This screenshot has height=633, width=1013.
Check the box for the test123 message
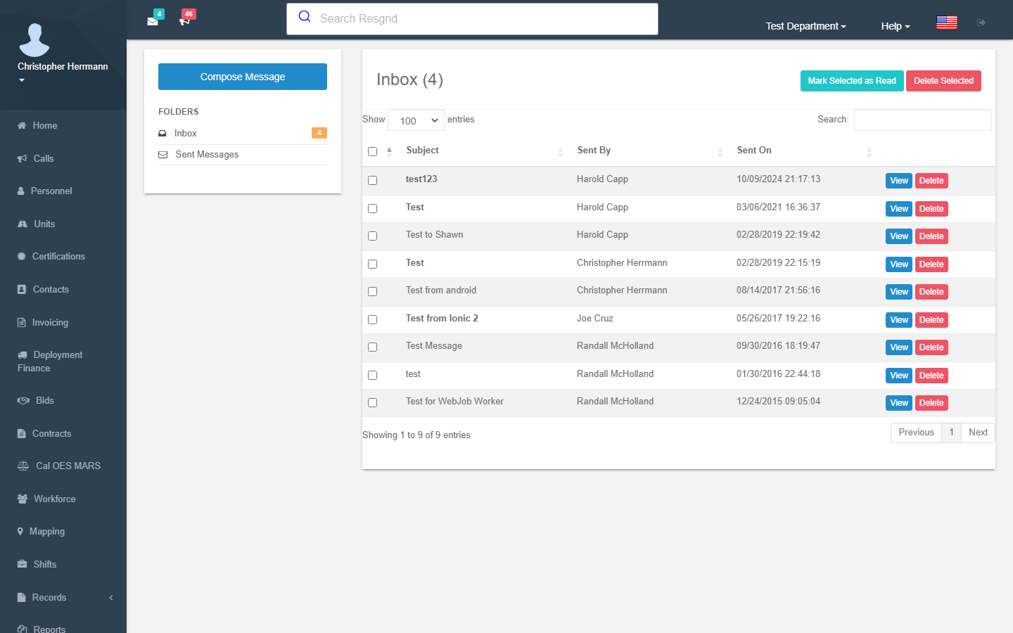pyautogui.click(x=373, y=180)
